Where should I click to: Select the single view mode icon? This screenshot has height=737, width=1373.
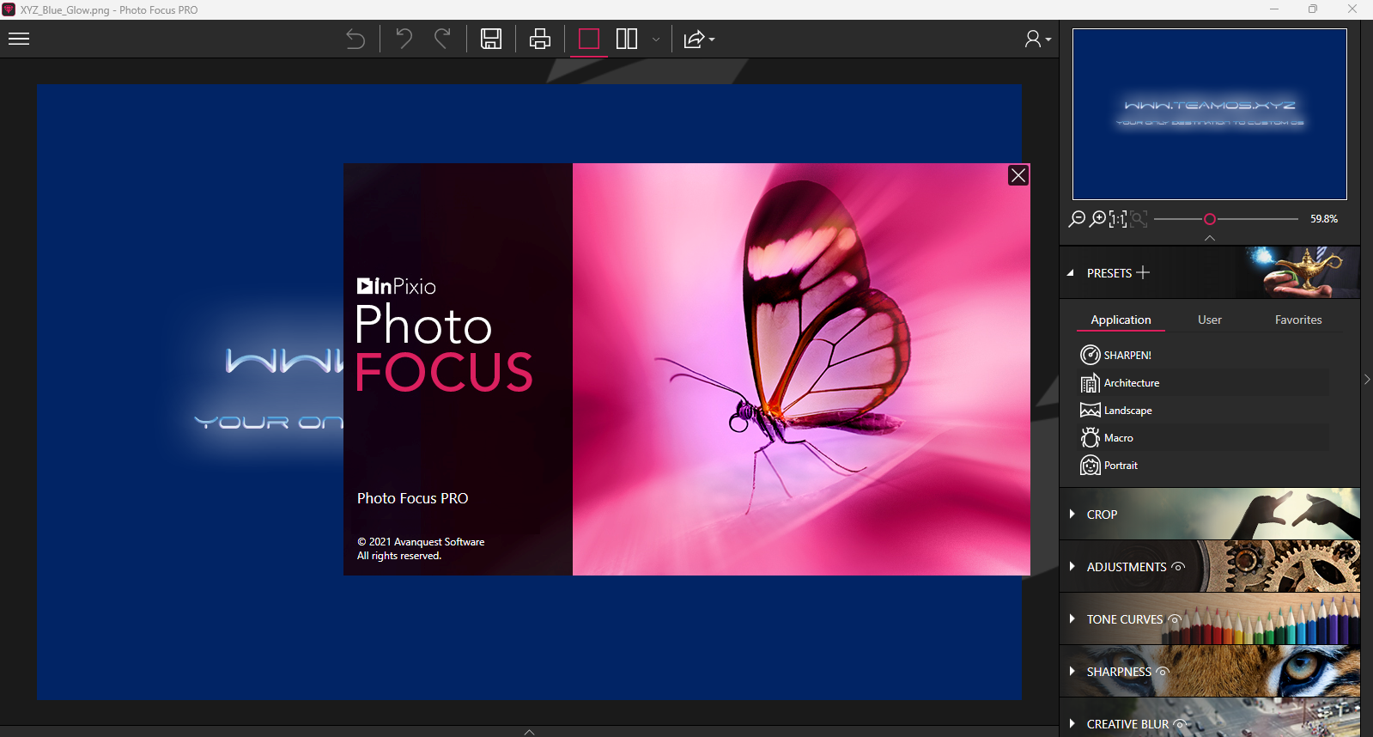(588, 39)
